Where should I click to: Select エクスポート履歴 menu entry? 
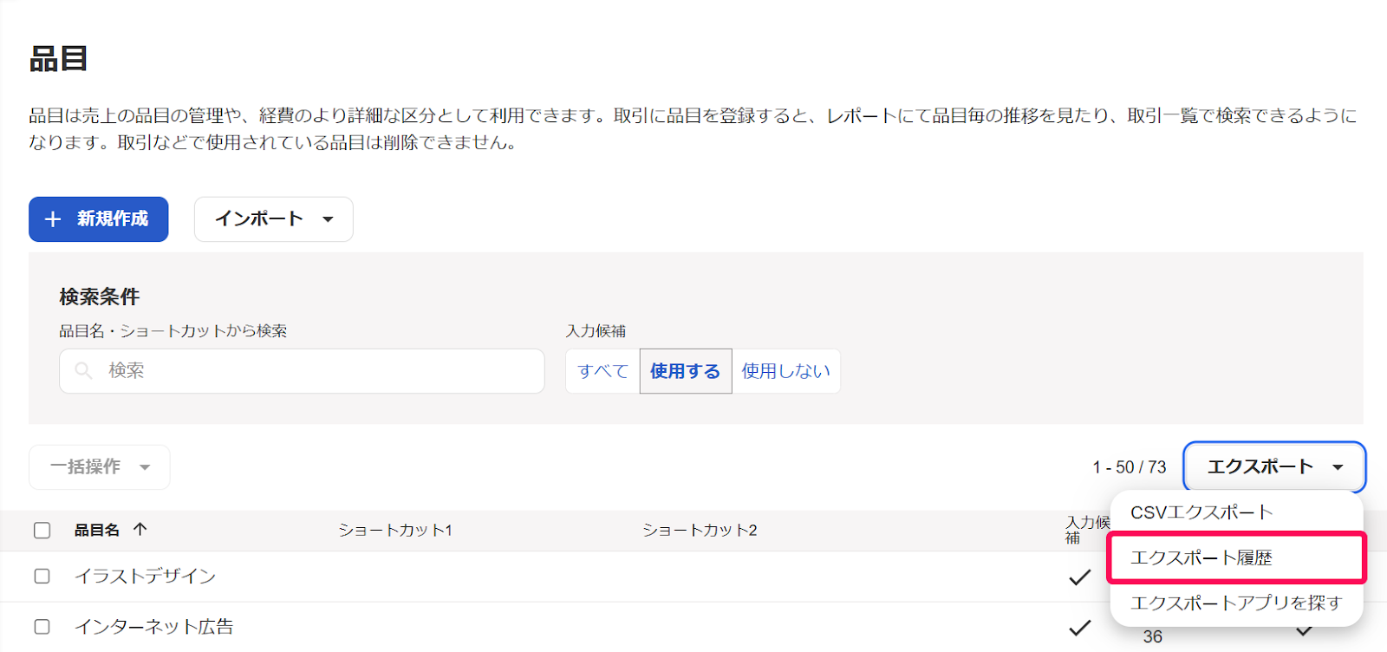(1237, 557)
